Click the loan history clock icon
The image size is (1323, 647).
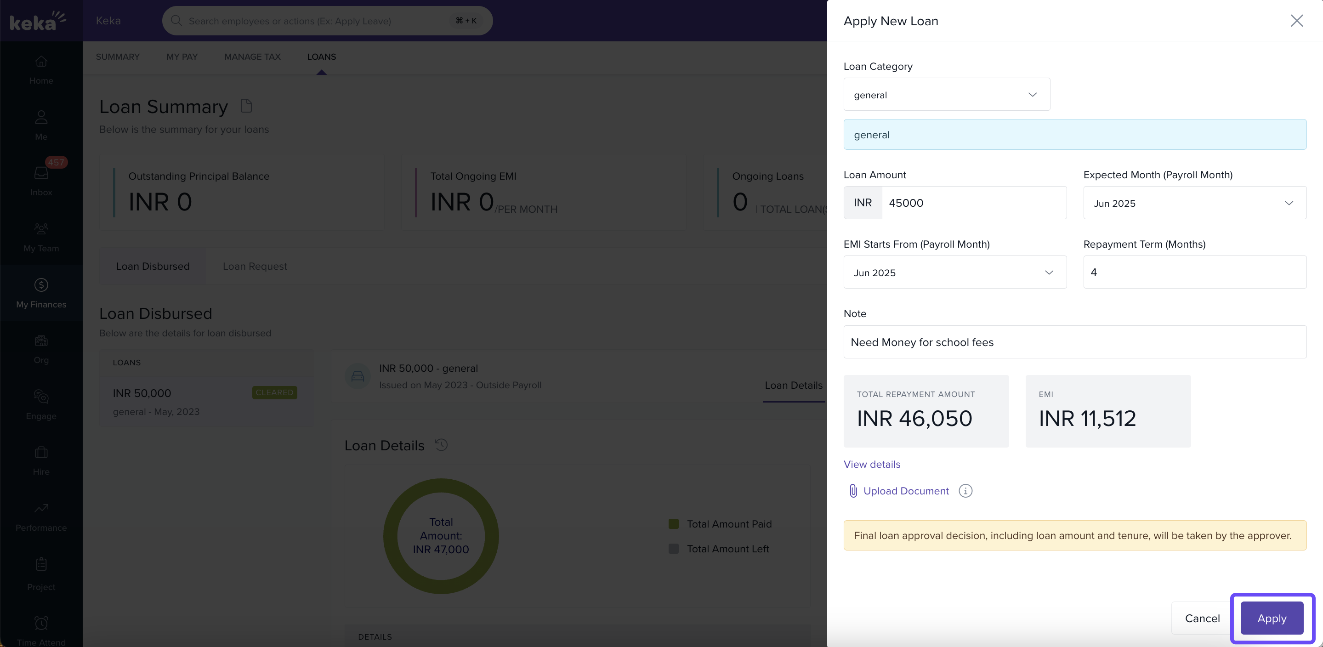pos(441,445)
